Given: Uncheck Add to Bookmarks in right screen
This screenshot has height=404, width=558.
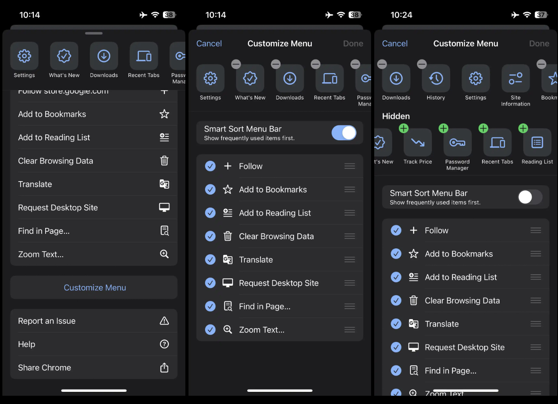Looking at the screenshot, I should [x=396, y=254].
